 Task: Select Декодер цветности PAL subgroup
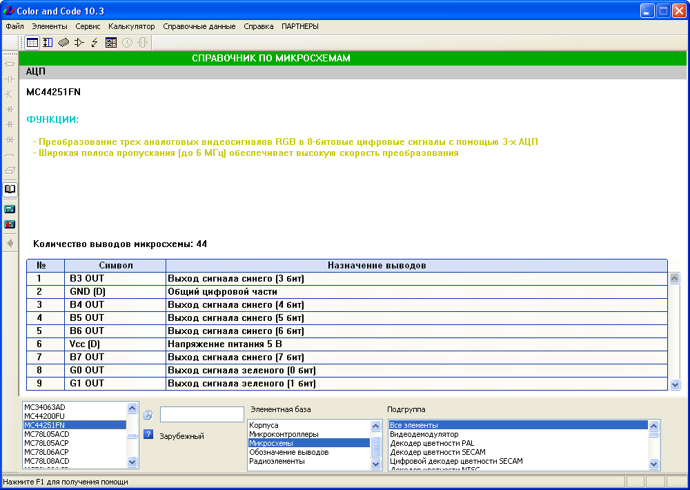click(518, 443)
